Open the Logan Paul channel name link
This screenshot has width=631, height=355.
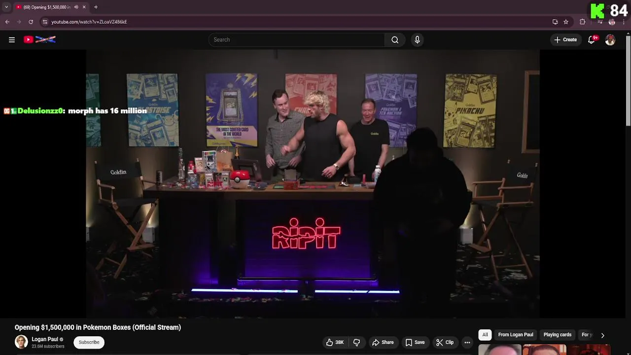tap(45, 339)
